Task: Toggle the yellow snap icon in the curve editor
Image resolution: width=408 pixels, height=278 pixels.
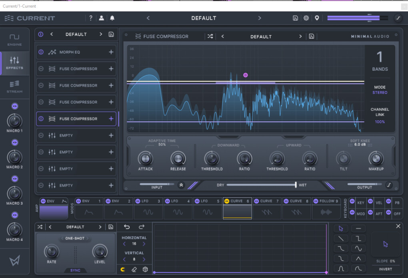Action: tap(123, 270)
